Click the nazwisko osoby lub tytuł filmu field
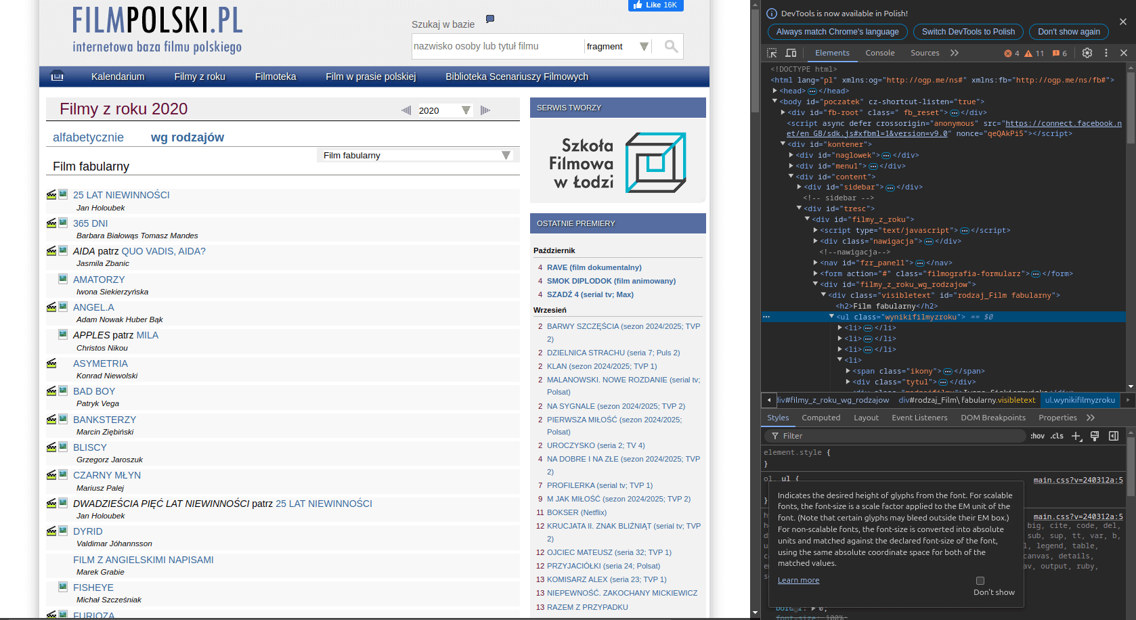1136x620 pixels. pyautogui.click(x=497, y=46)
